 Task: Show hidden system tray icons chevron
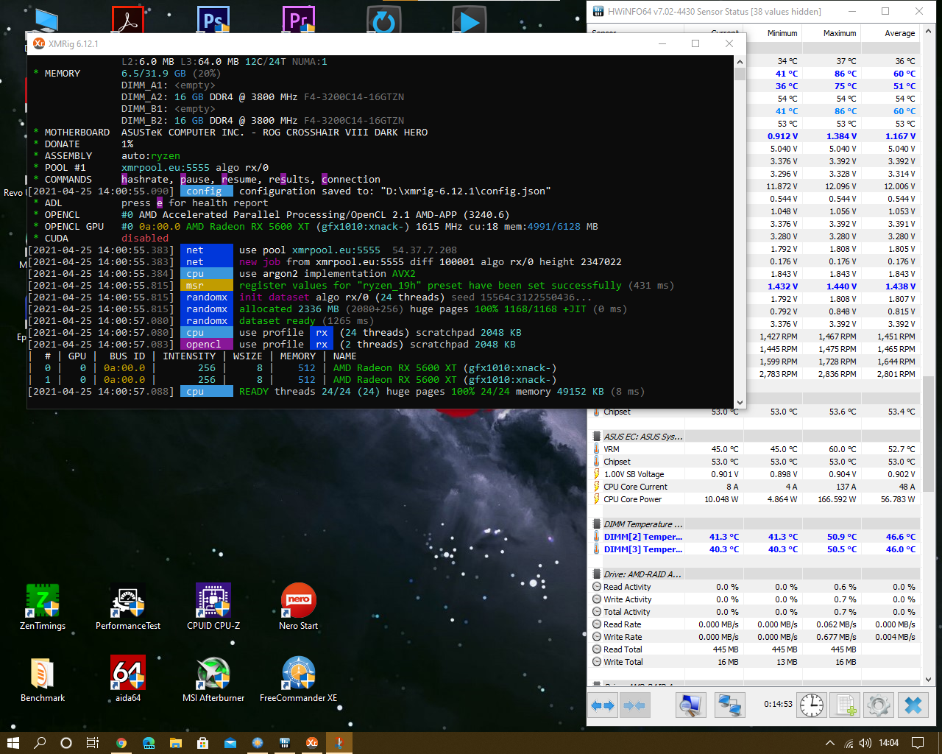pyautogui.click(x=830, y=743)
